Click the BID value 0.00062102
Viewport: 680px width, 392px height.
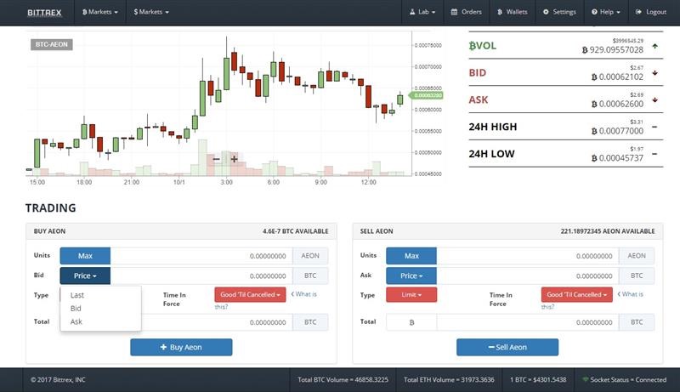(x=618, y=77)
